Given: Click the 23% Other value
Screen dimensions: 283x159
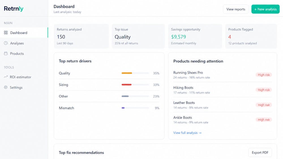Looking at the screenshot, I should [x=156, y=96].
